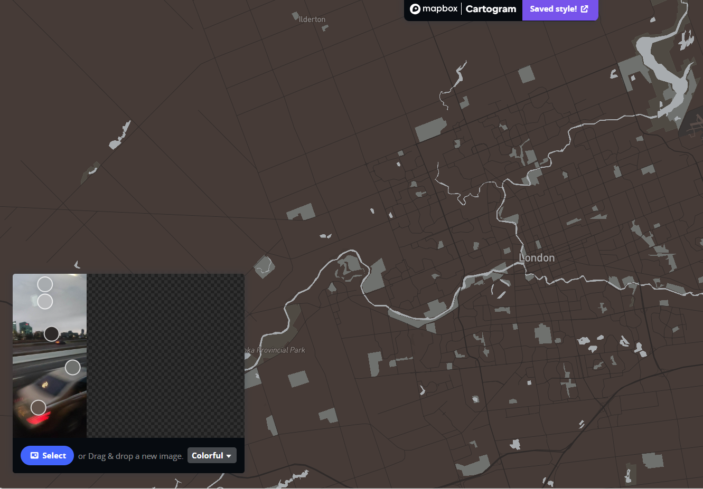703x489 pixels.
Task: Open the Colorful palette dropdown
Action: [212, 455]
